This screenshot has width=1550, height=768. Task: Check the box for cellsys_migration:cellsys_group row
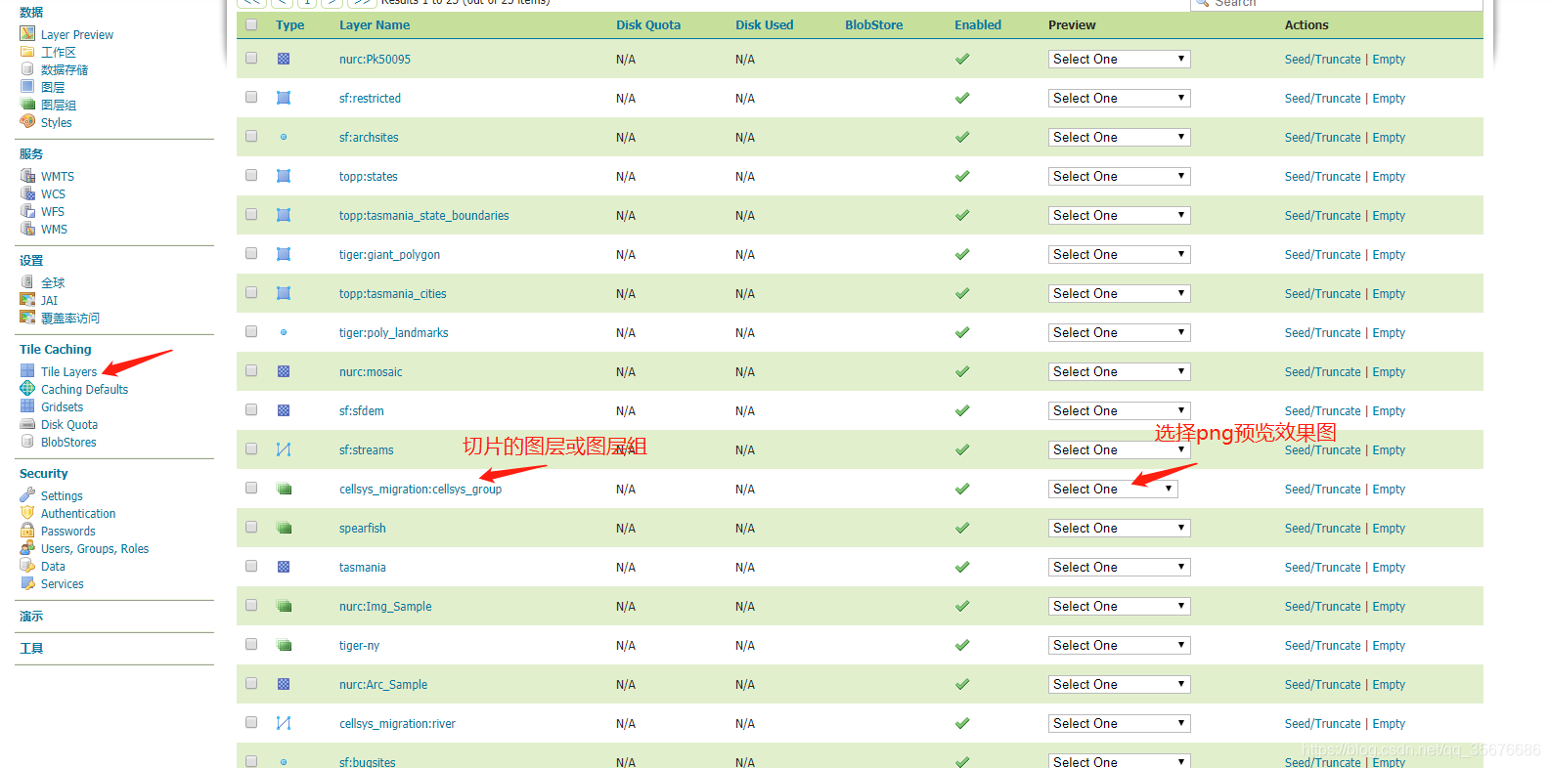[x=251, y=488]
